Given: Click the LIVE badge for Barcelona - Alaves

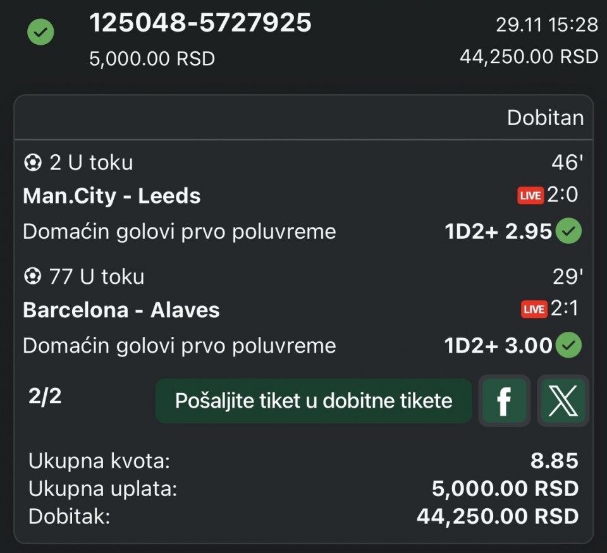Looking at the screenshot, I should coord(534,309).
